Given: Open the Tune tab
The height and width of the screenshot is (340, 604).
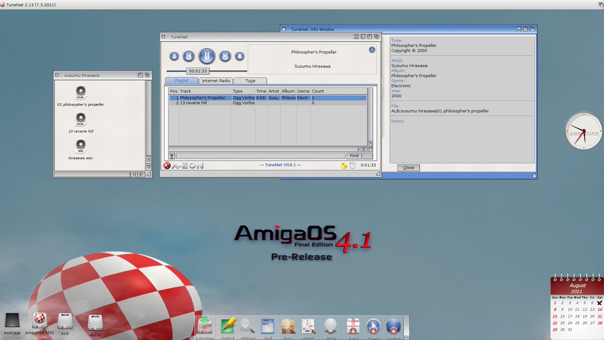Looking at the screenshot, I should pos(250,81).
